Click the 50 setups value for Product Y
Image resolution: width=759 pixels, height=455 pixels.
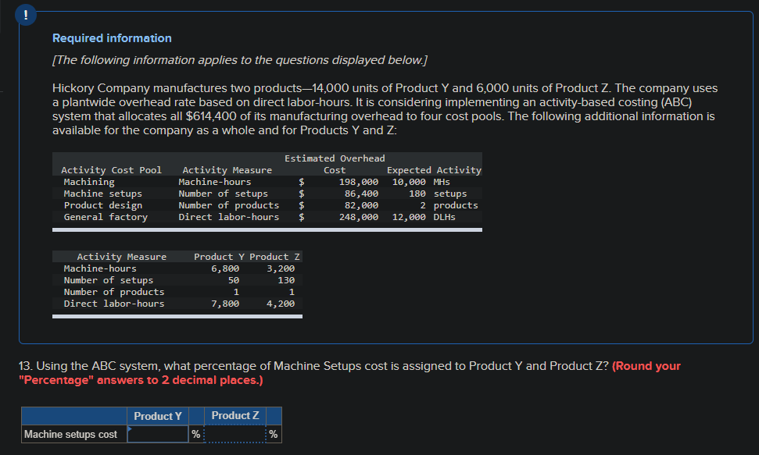click(x=233, y=280)
